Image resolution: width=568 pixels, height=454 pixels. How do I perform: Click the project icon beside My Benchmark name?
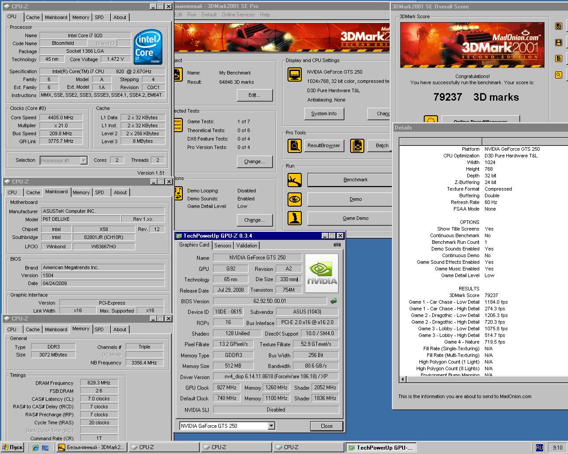point(177,74)
